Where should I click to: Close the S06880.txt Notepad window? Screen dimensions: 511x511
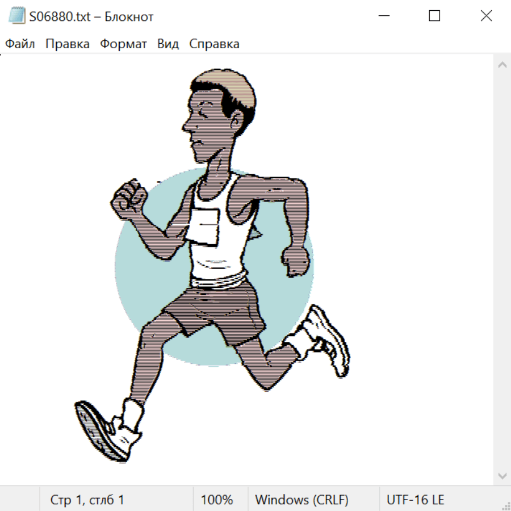coord(486,16)
